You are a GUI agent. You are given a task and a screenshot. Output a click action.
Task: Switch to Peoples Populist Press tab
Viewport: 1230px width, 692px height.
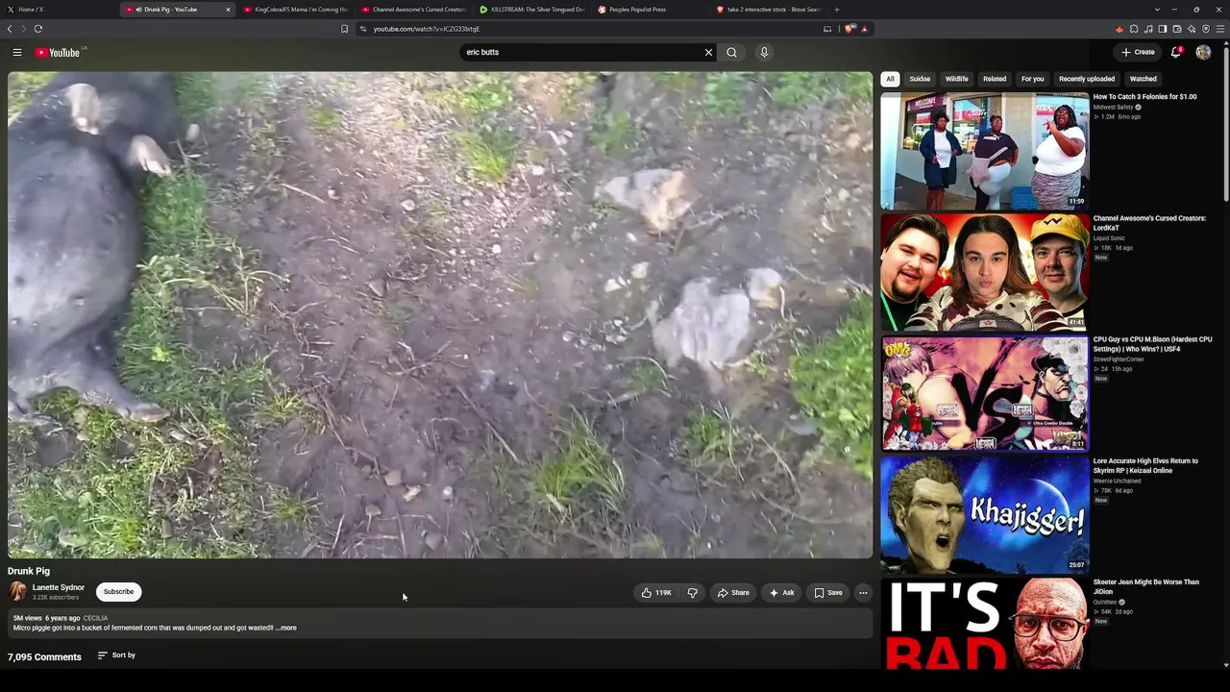click(x=651, y=10)
